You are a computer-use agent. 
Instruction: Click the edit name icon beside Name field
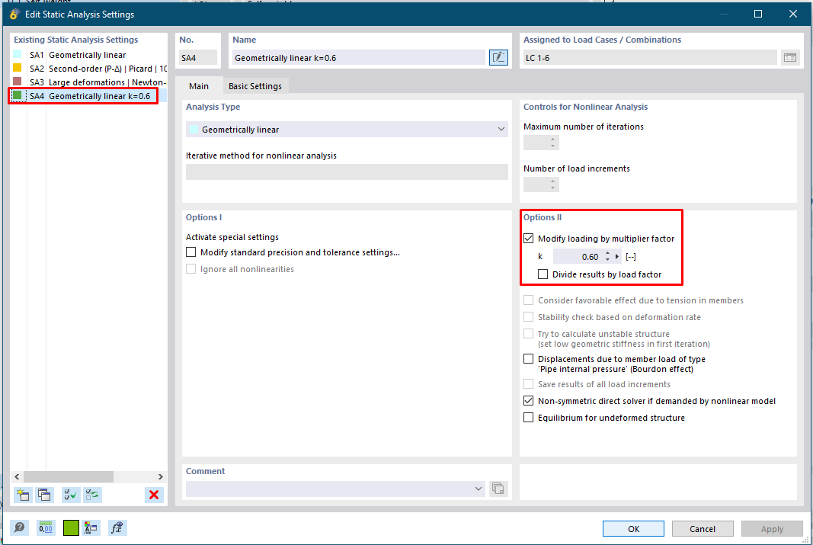point(498,58)
